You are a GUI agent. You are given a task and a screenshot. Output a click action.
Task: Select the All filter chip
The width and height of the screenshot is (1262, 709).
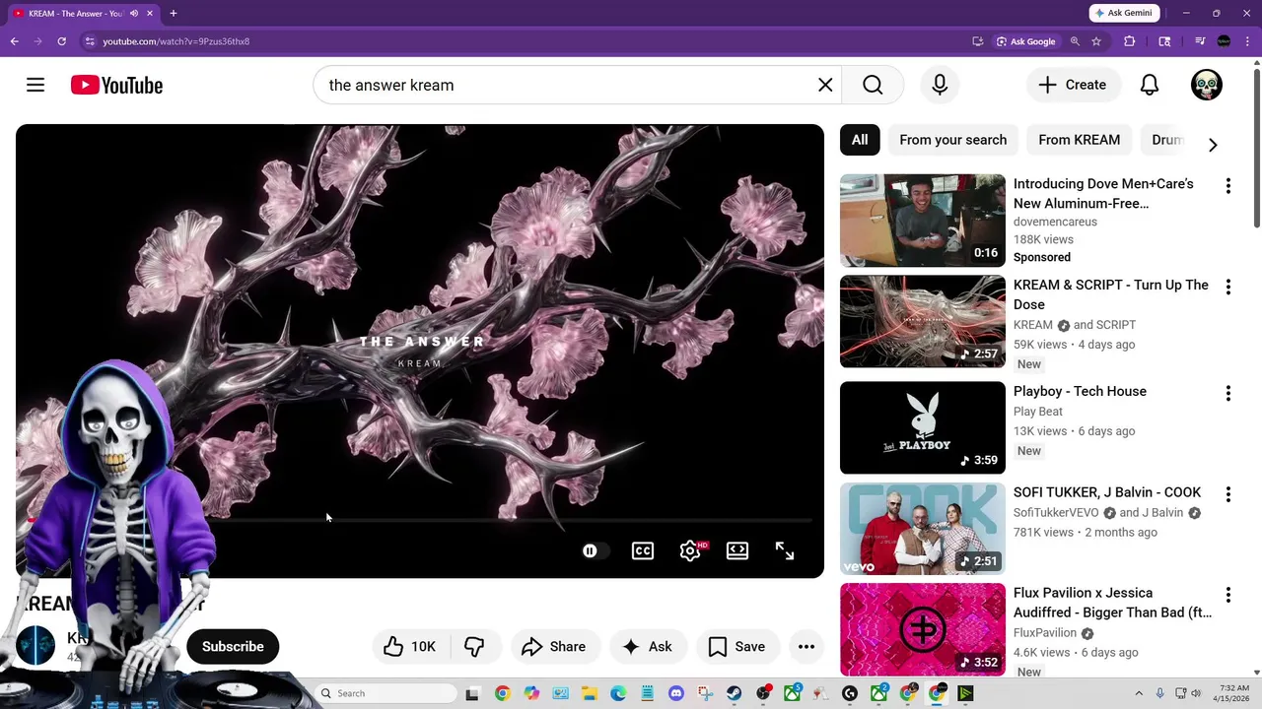(860, 140)
